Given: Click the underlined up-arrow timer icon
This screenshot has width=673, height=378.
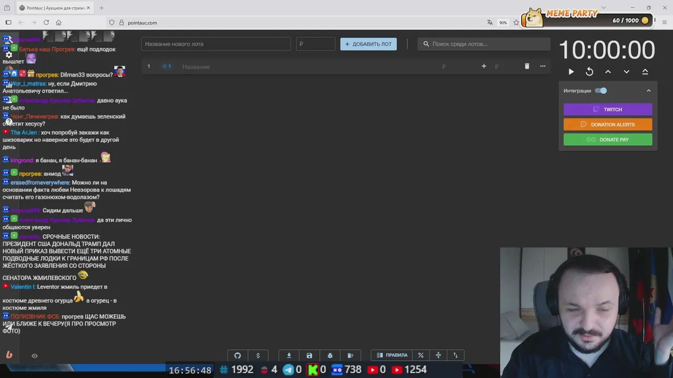Looking at the screenshot, I should (x=645, y=71).
